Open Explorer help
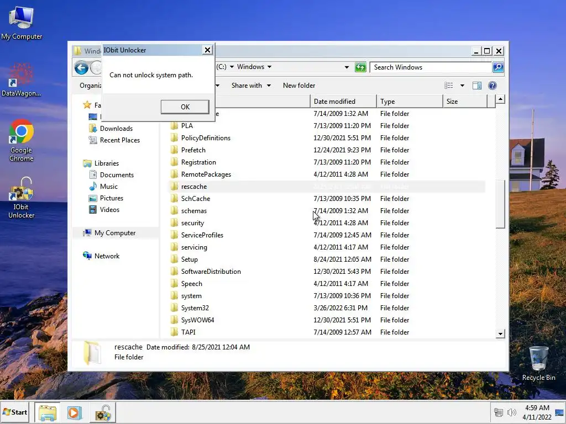This screenshot has height=424, width=566. pos(492,86)
